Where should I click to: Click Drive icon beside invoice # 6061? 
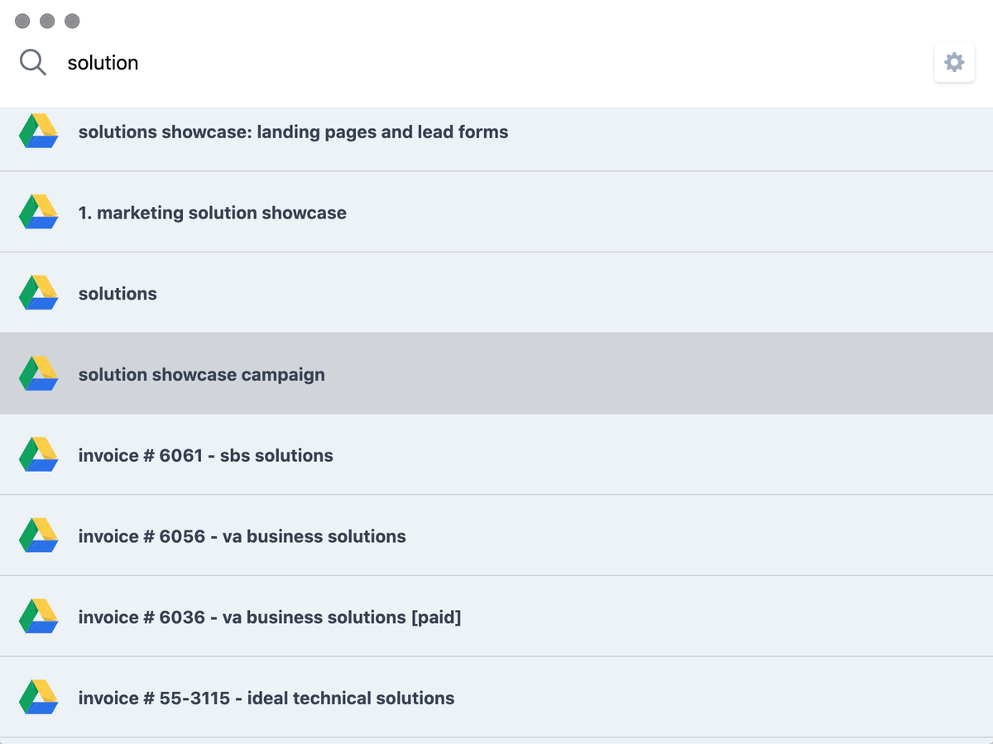(39, 455)
